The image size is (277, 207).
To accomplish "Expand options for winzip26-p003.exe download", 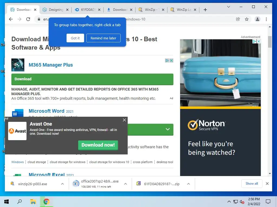I will pos(62,184).
